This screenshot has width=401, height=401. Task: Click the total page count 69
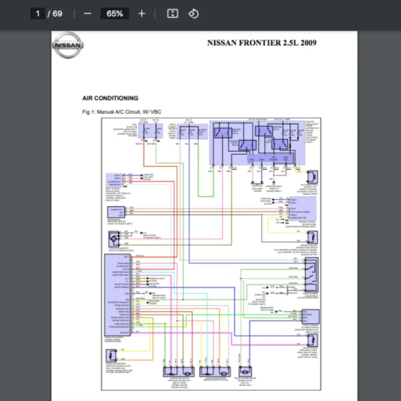[x=57, y=13]
